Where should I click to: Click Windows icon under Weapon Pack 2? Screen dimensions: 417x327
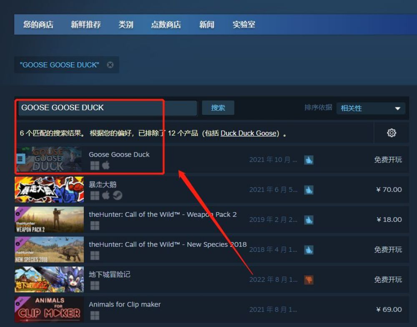(x=95, y=226)
